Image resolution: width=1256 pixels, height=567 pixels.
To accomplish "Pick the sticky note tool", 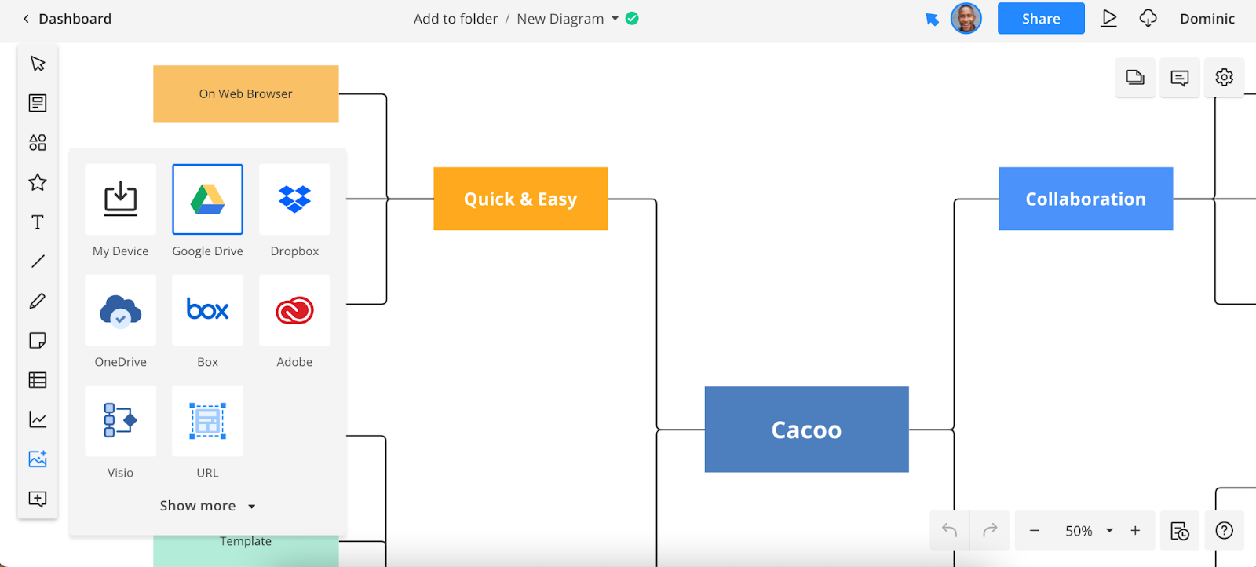I will (x=38, y=340).
